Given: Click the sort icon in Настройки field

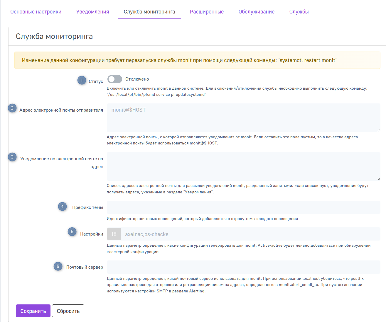Looking at the screenshot, I should 114,234.
